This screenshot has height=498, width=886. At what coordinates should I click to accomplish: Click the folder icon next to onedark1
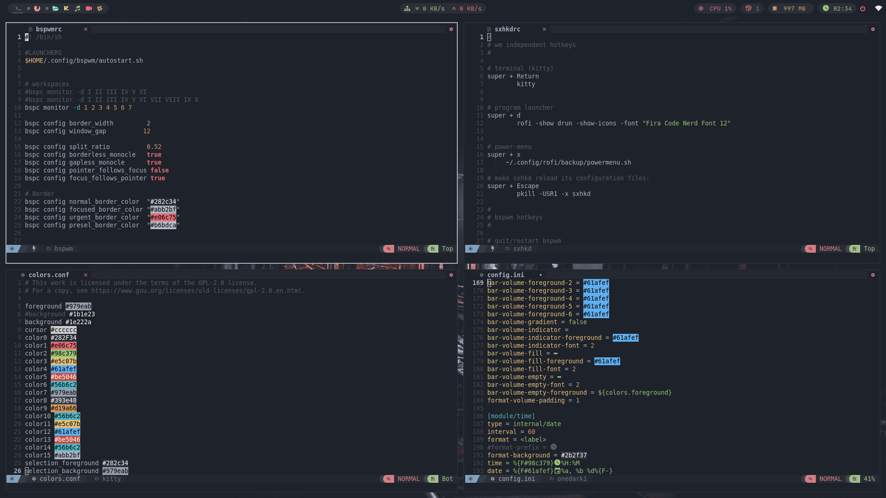pyautogui.click(x=552, y=479)
